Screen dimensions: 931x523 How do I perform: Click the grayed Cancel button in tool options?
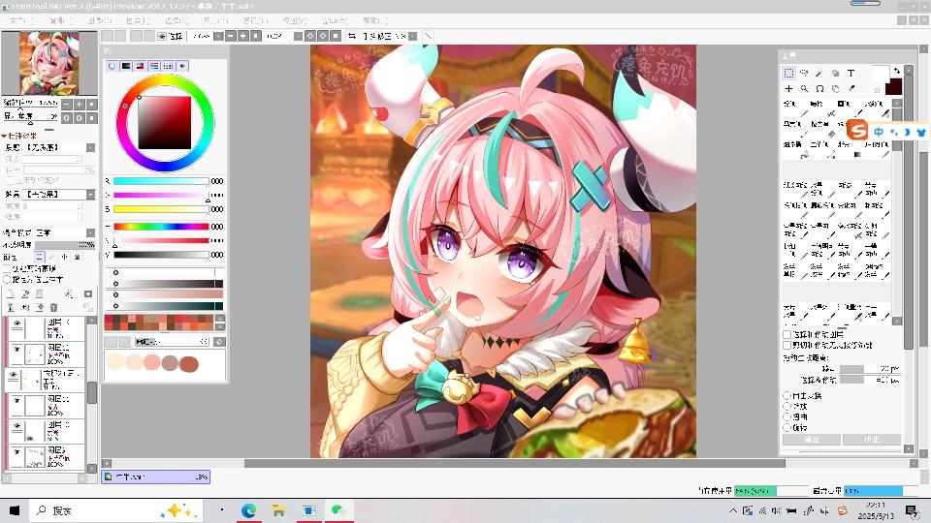(x=872, y=440)
